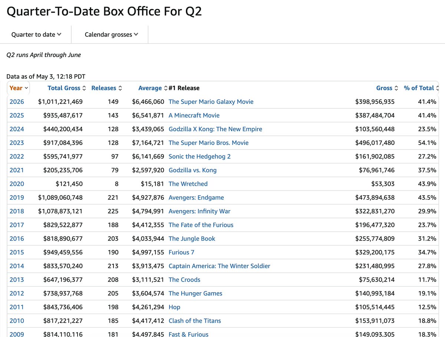Screen dimensions: 445x337
Task: Open the 2020 year link
Action: (x=17, y=184)
